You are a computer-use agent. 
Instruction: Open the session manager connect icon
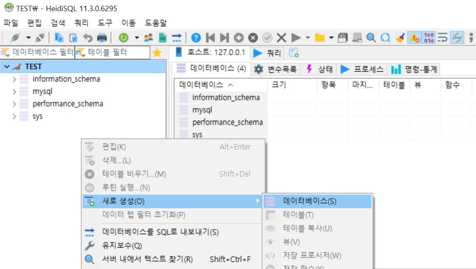pos(15,38)
